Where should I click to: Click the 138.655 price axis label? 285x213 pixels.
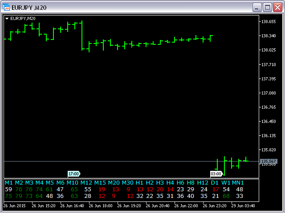(269, 22)
